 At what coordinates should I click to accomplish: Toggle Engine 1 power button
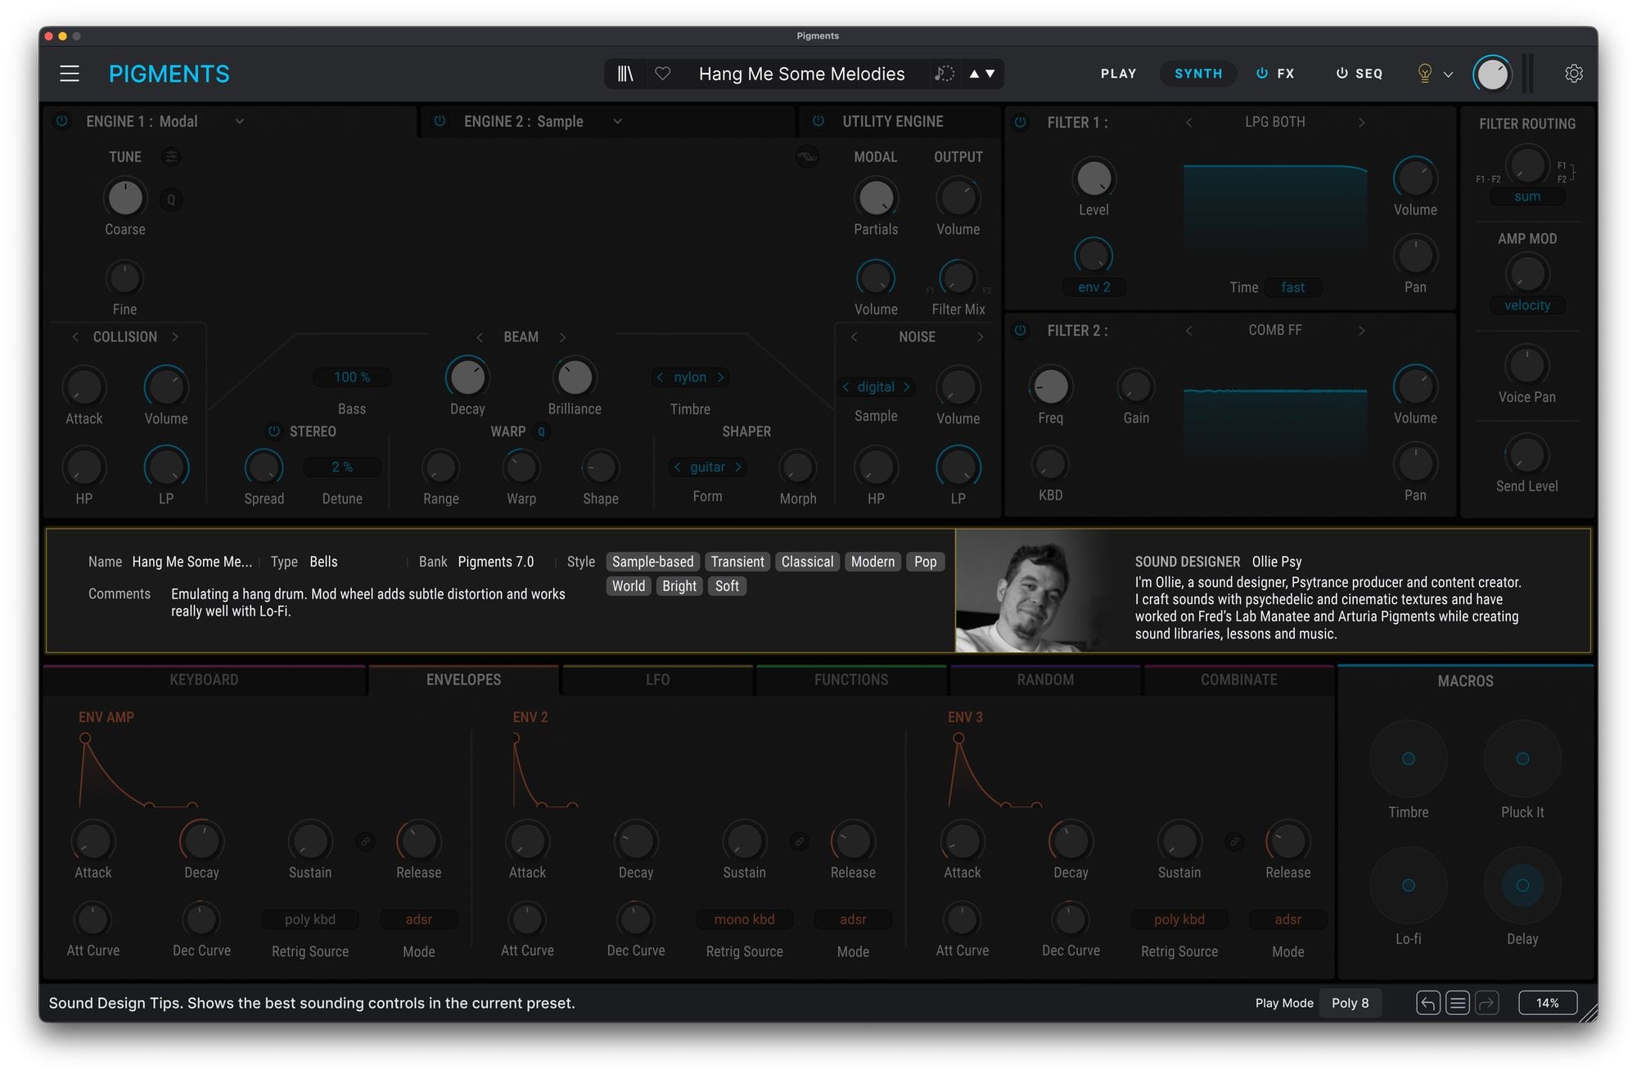(x=62, y=121)
